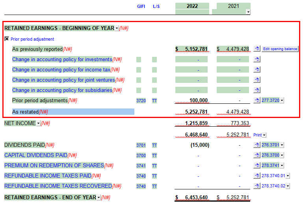The image size is (303, 204).
Task: Click the icon on the Capital Dividends Paid row
Action: tap(257, 155)
